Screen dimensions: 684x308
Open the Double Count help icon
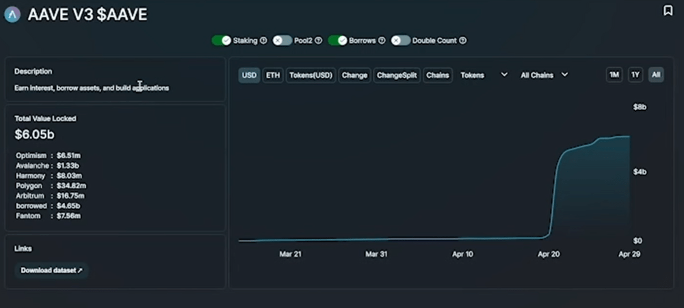point(463,40)
